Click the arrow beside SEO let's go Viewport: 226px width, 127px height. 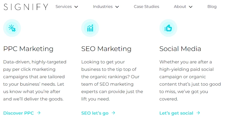click(x=113, y=113)
